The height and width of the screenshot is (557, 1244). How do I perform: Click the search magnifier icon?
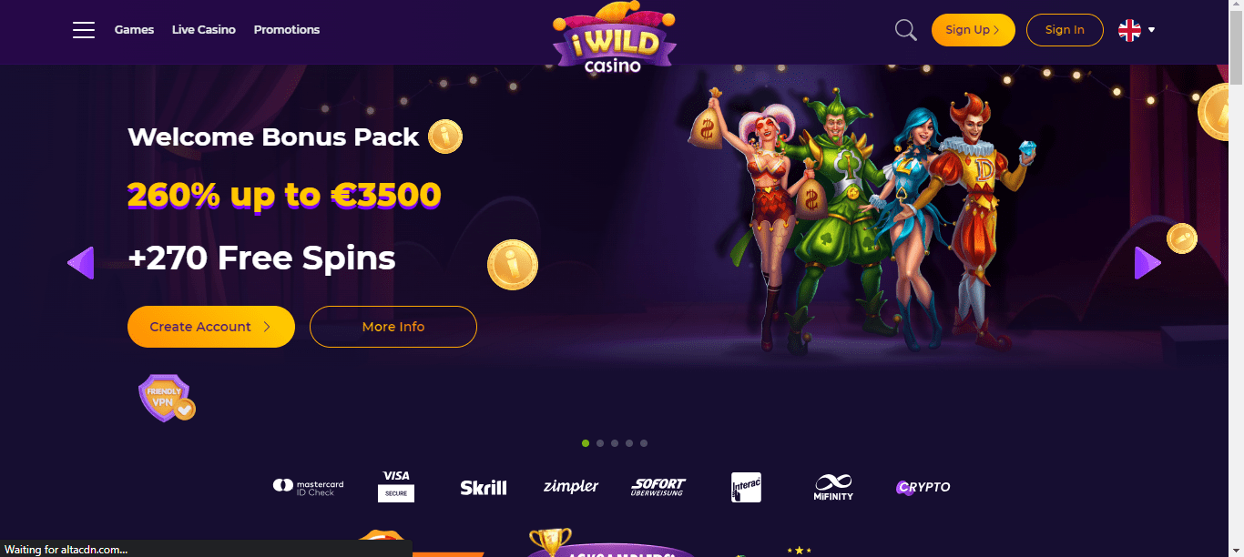pos(905,30)
